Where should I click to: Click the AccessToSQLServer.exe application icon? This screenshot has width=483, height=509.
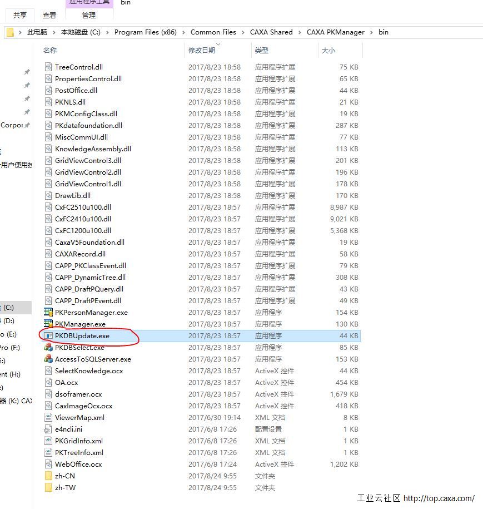(x=48, y=359)
